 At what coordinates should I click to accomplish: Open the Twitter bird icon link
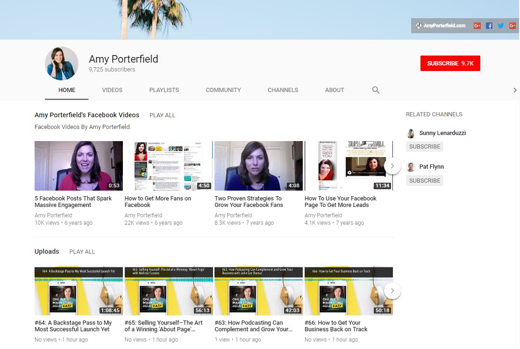(x=501, y=26)
